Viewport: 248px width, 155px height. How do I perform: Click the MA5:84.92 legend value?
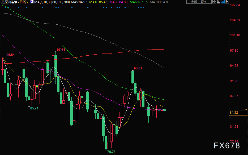coord(79,2)
